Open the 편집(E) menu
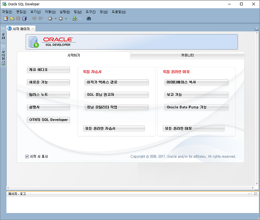The width and height of the screenshot is (260, 220). (x=21, y=12)
